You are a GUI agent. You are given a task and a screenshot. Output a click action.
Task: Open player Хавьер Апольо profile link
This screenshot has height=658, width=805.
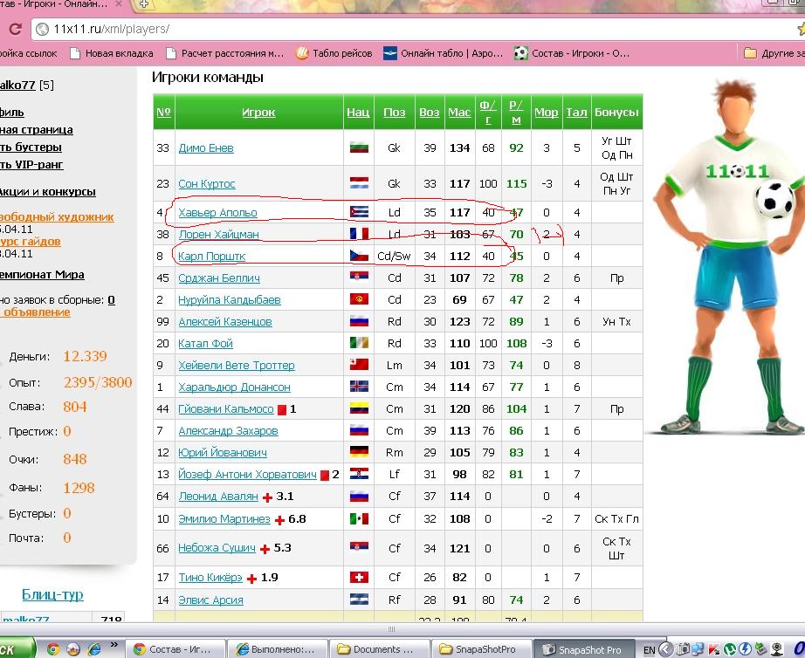click(217, 213)
